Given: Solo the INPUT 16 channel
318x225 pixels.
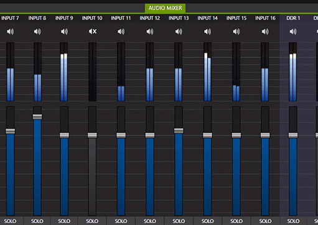Looking at the screenshot, I should (x=265, y=221).
